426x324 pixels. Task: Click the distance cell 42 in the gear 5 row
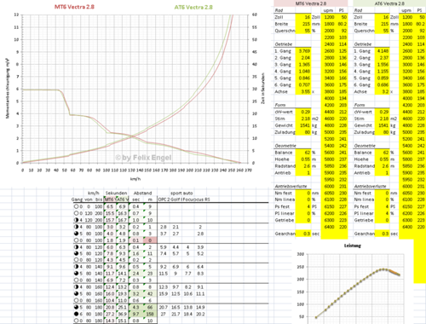[150, 293]
